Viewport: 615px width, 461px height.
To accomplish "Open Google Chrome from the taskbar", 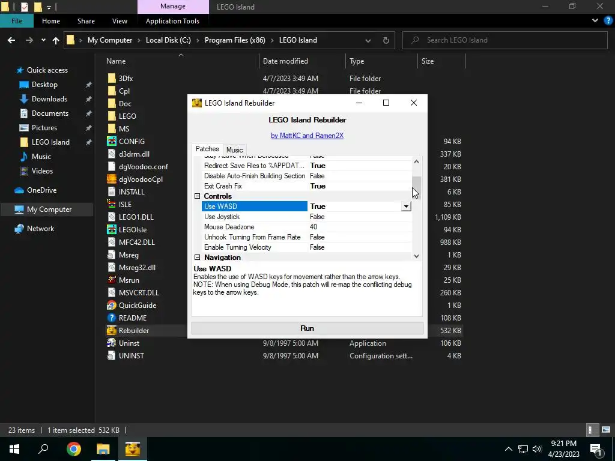I will click(73, 449).
